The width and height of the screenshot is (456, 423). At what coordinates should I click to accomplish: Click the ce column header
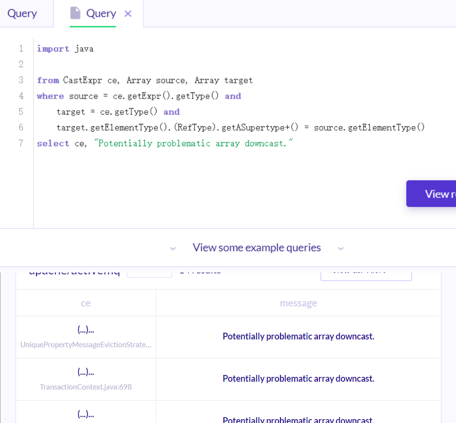tap(86, 303)
